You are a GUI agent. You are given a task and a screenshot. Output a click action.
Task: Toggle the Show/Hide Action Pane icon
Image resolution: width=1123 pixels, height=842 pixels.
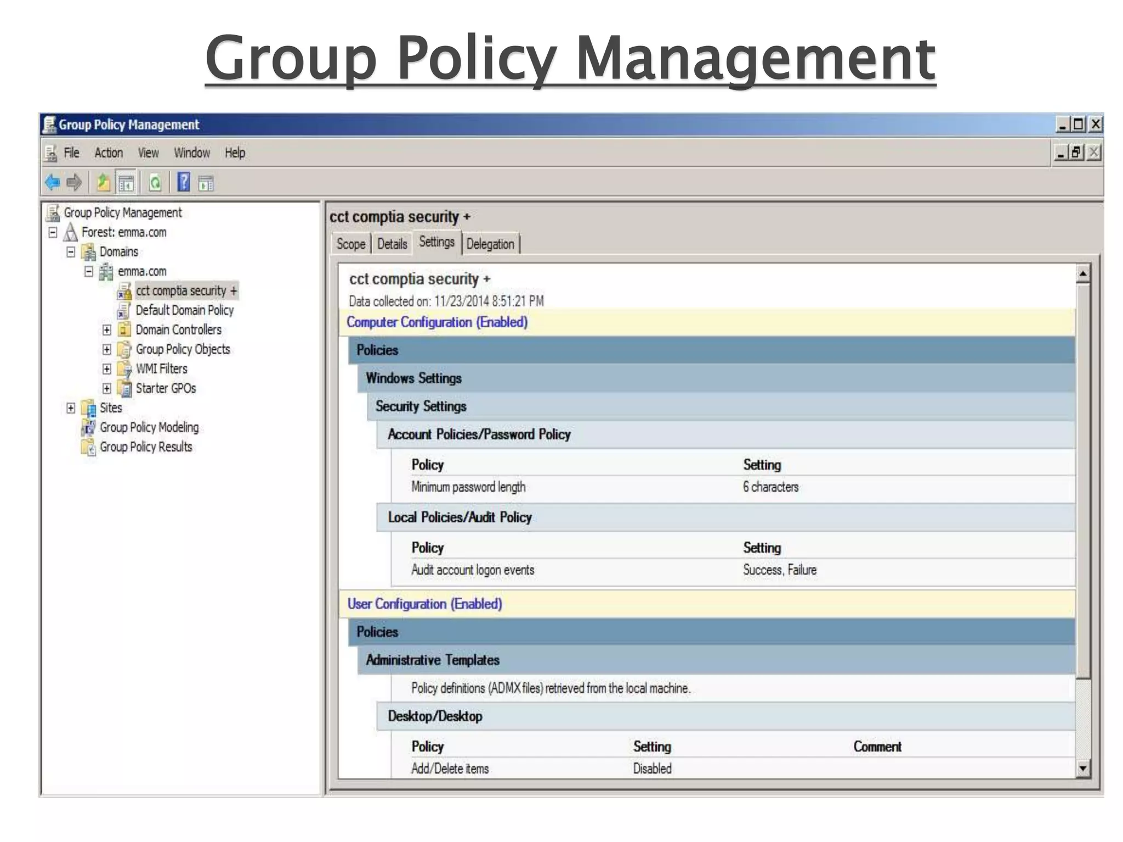[206, 183]
